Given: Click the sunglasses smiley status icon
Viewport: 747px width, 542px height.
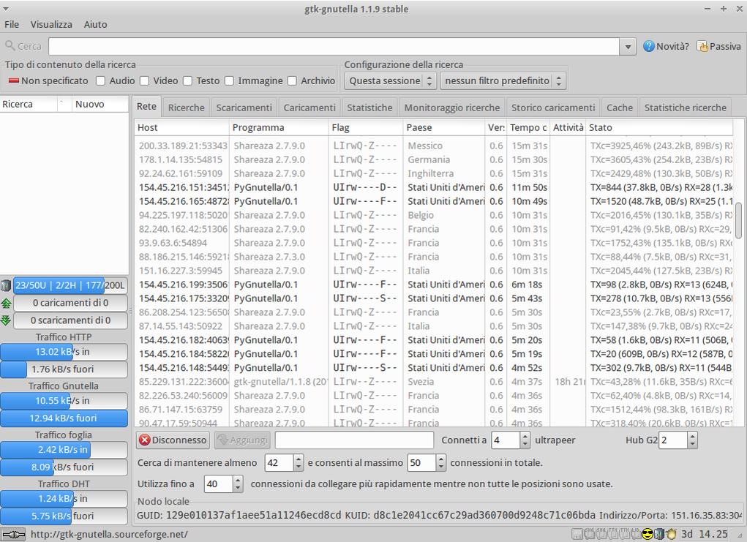Looking at the screenshot, I should (x=647, y=535).
